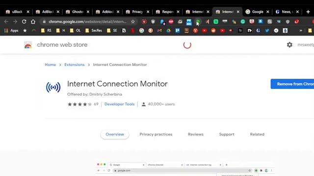Close the uBlock browser tab

pos(28,12)
